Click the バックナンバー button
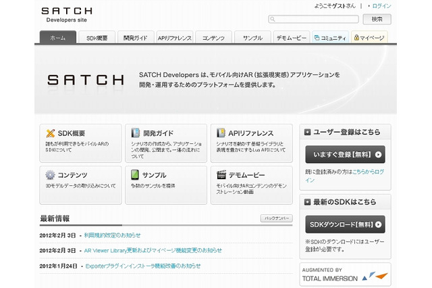Screen dimensions: 432x288 277,218
